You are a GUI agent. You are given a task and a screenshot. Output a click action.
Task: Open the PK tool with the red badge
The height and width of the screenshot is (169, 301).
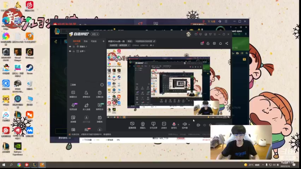click(87, 130)
